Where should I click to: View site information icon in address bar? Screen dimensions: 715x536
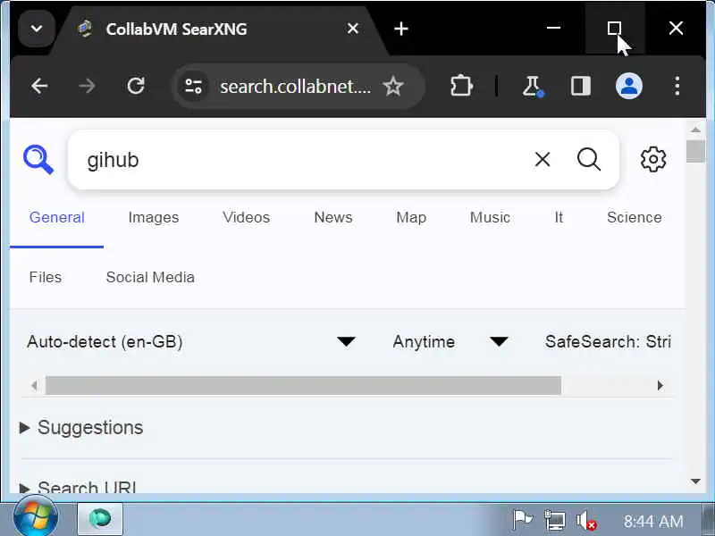(193, 86)
